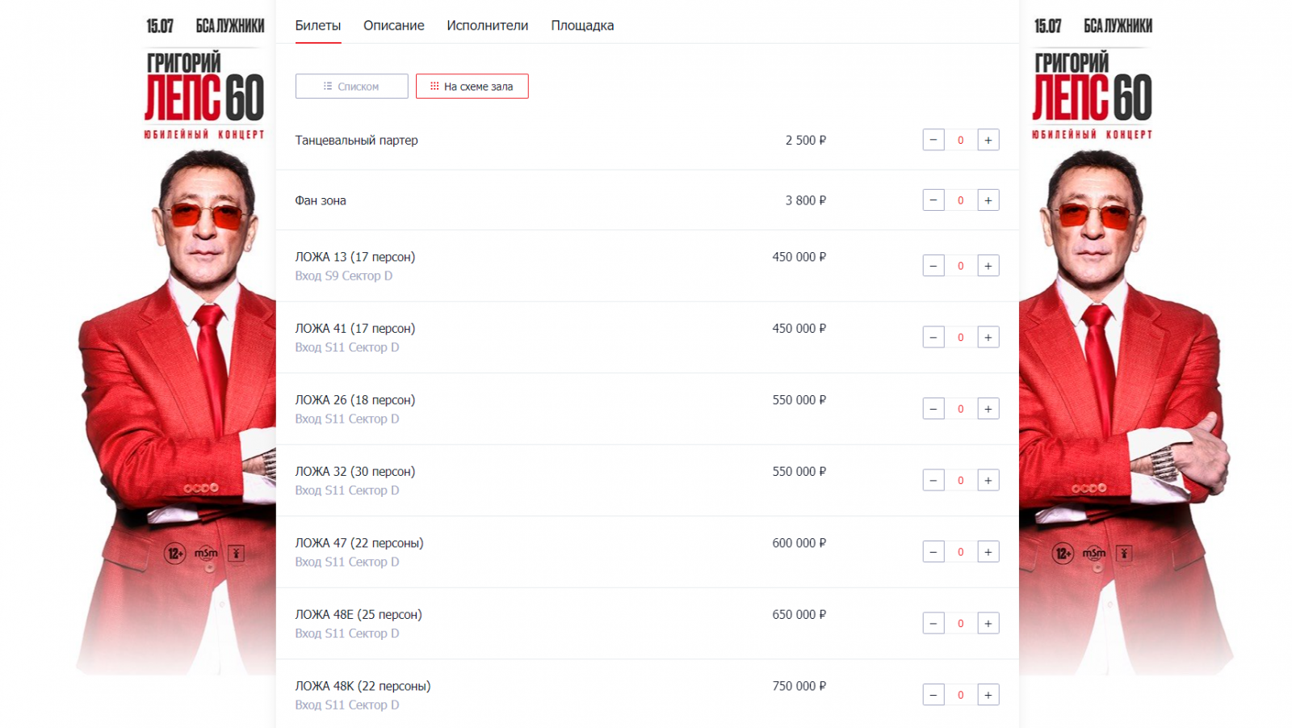
Task: Click 'Фан зона' ticket name
Action: point(321,200)
